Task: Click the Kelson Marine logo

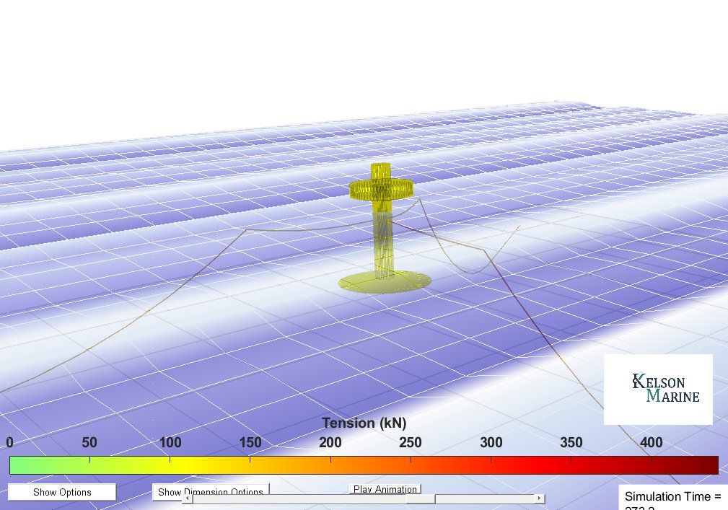Action: tap(658, 390)
